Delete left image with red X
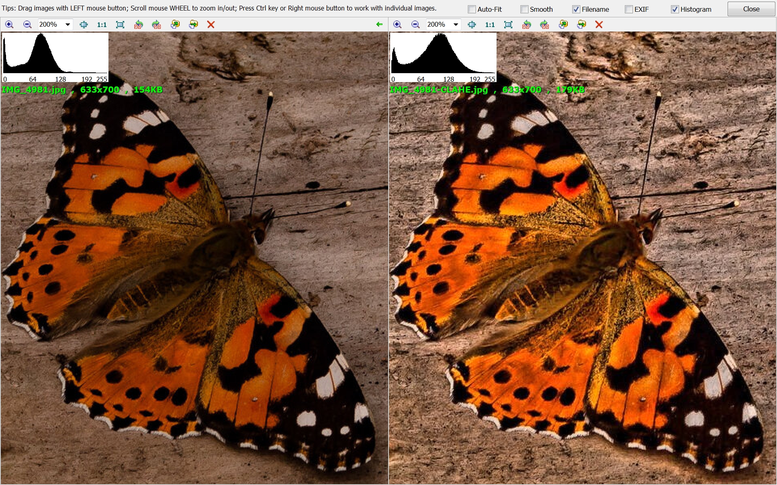This screenshot has height=485, width=777. (211, 25)
